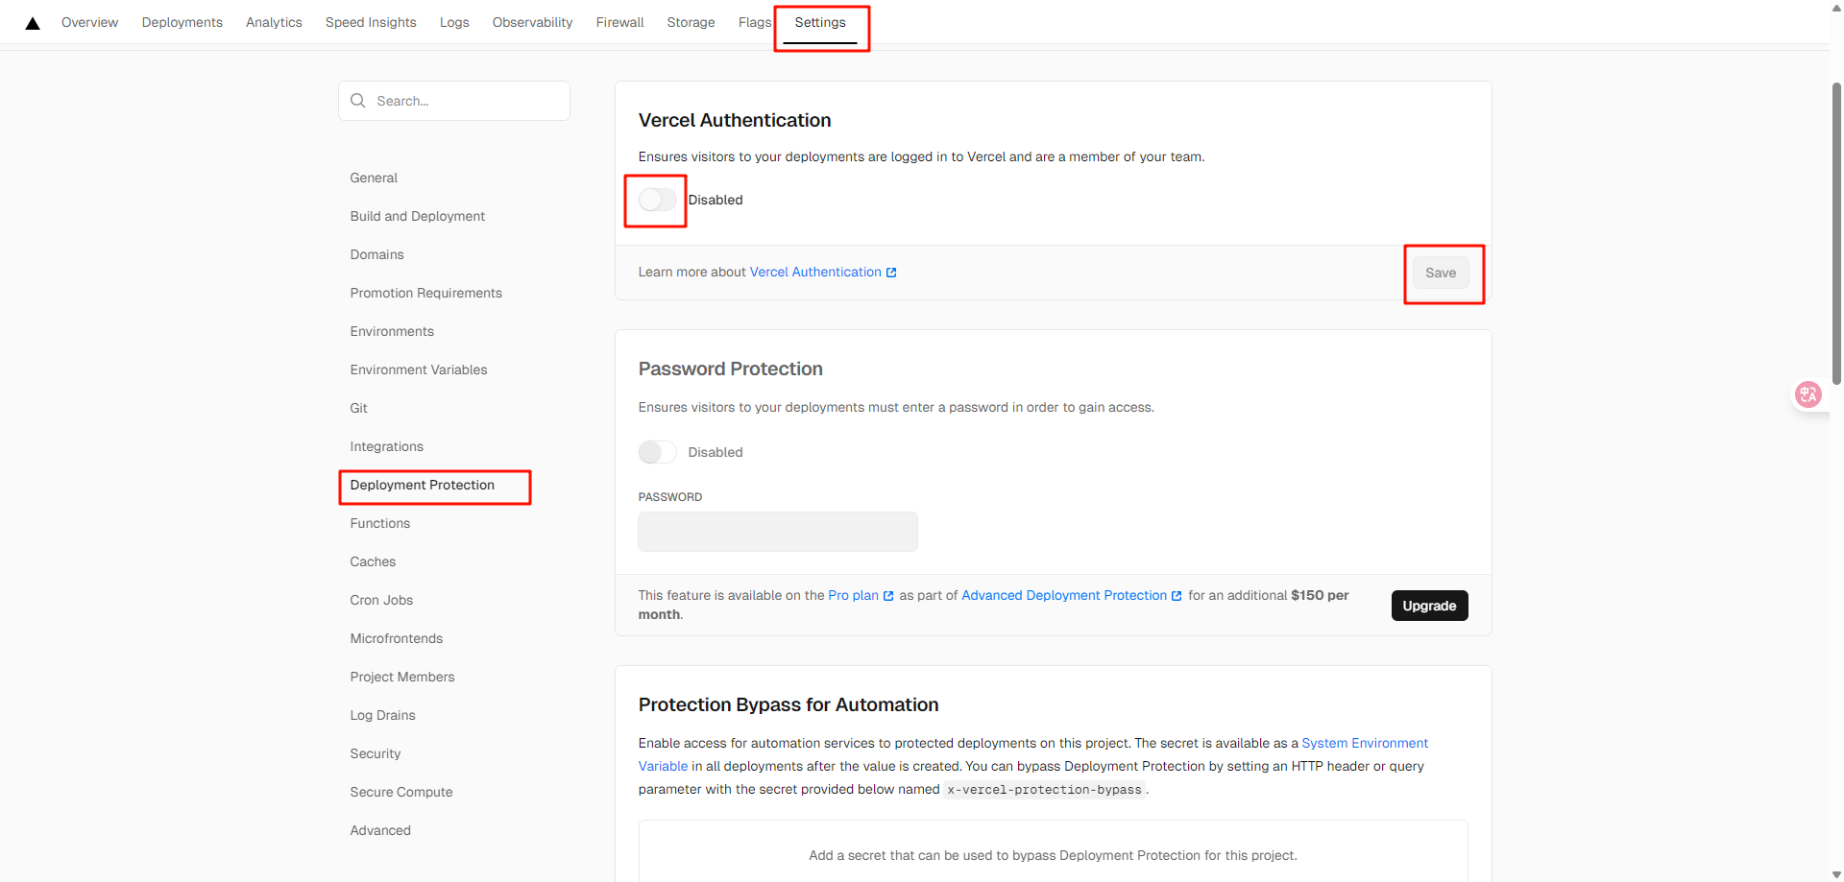Open the System Environment Variable link
Image resolution: width=1844 pixels, height=882 pixels.
(1365, 744)
